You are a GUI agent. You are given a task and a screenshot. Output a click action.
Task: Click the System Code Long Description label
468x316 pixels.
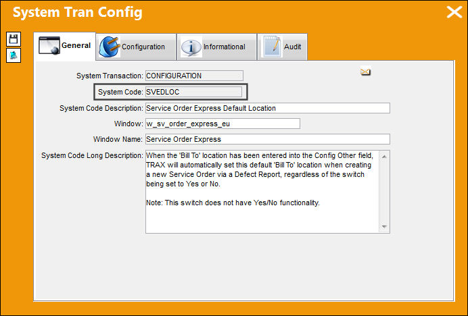coord(92,155)
